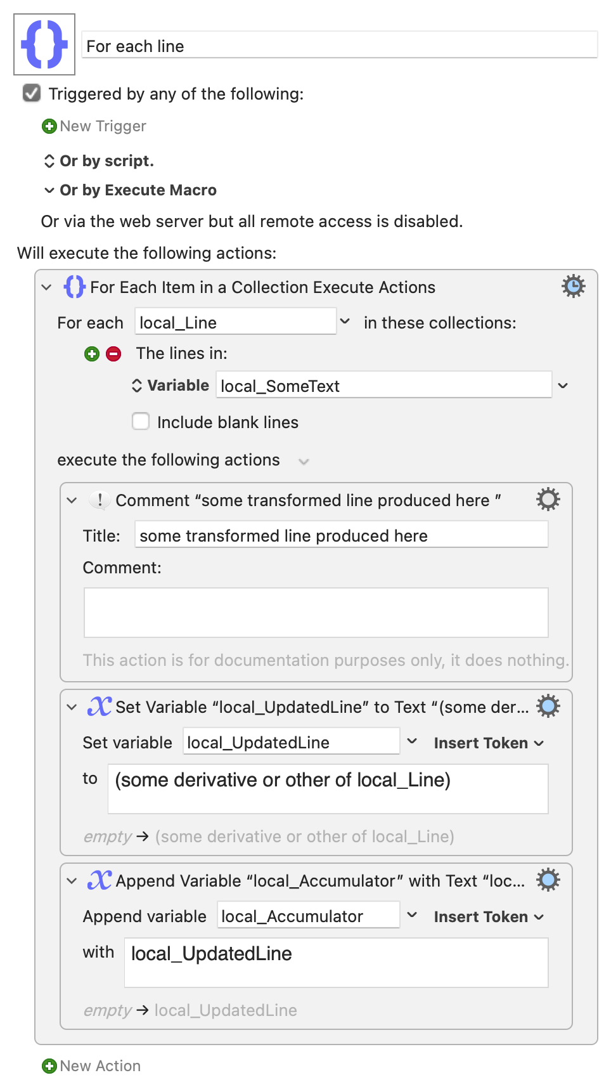Click green plus icon beside New Trigger
This screenshot has width=611, height=1087.
(49, 126)
